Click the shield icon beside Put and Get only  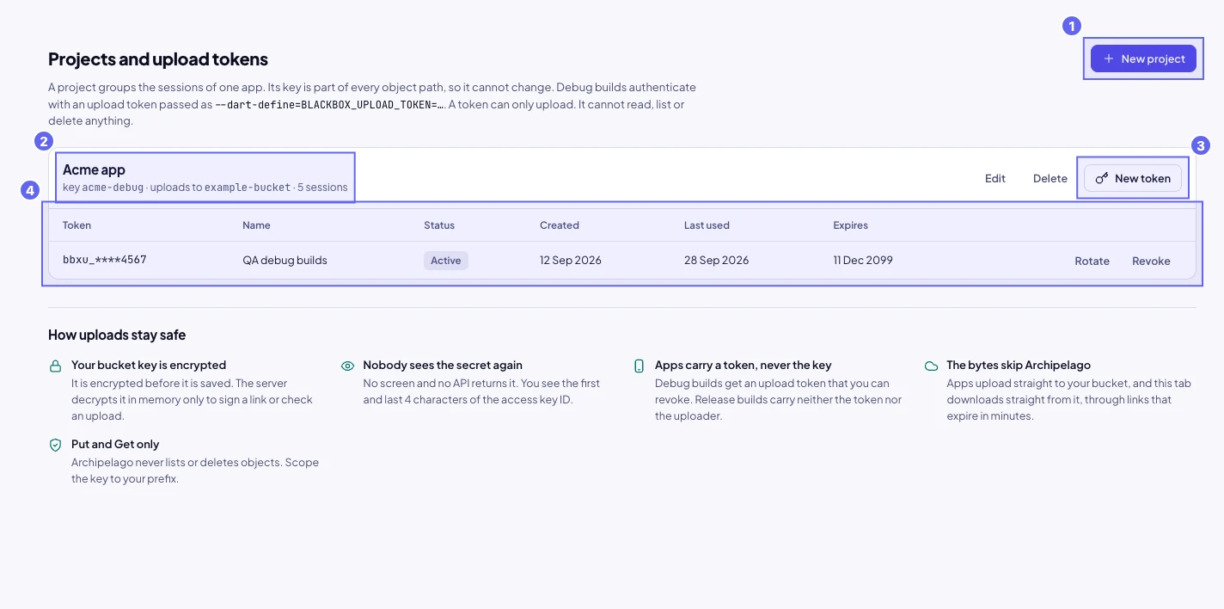(55, 445)
